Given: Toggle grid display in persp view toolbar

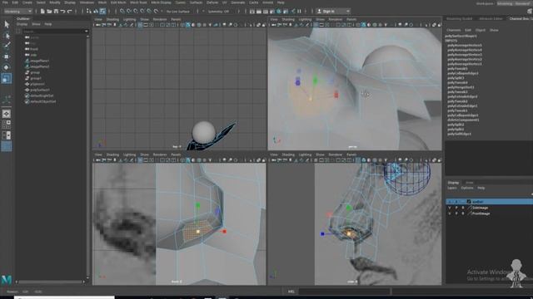Looking at the screenshot, I should coord(316,25).
